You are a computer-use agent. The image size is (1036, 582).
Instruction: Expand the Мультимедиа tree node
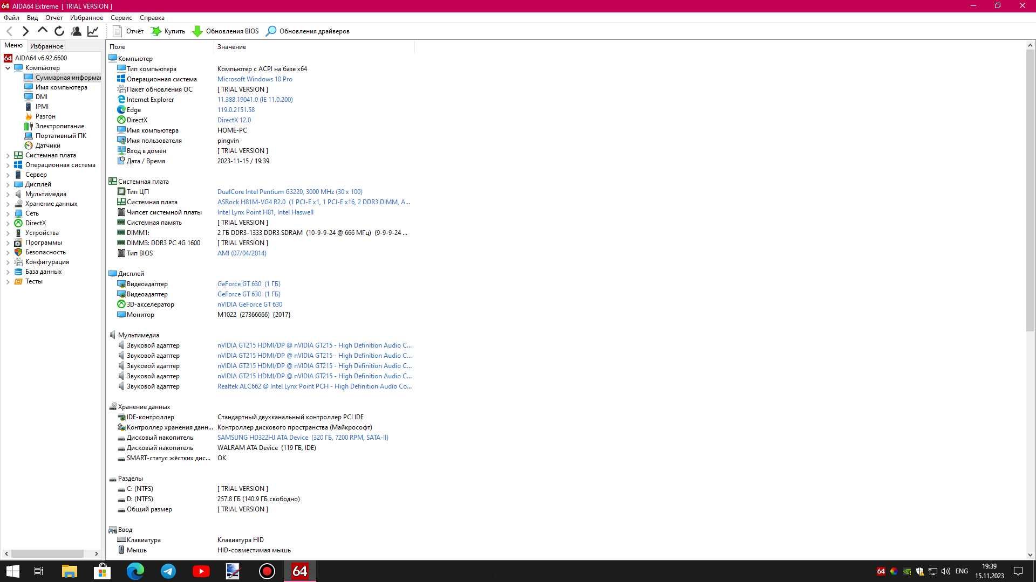point(8,194)
